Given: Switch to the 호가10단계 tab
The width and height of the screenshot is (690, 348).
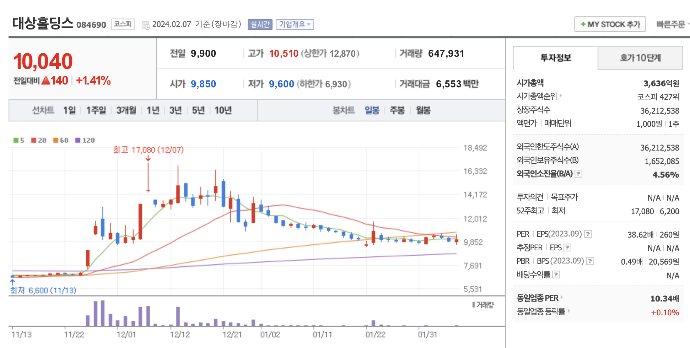Looking at the screenshot, I should click(x=640, y=58).
